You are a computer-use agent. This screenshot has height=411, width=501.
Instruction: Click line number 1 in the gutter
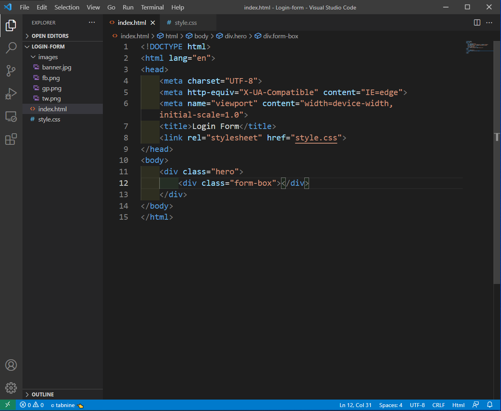click(x=126, y=47)
